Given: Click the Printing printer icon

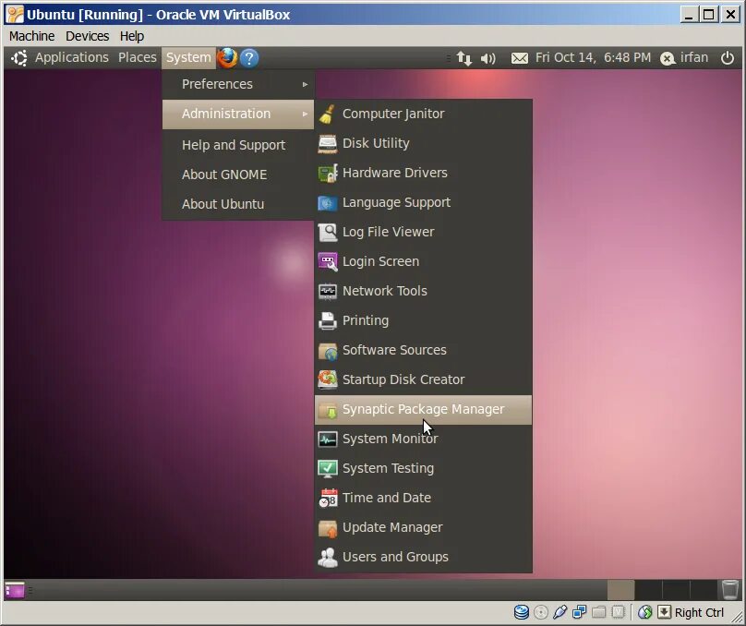Looking at the screenshot, I should [328, 320].
